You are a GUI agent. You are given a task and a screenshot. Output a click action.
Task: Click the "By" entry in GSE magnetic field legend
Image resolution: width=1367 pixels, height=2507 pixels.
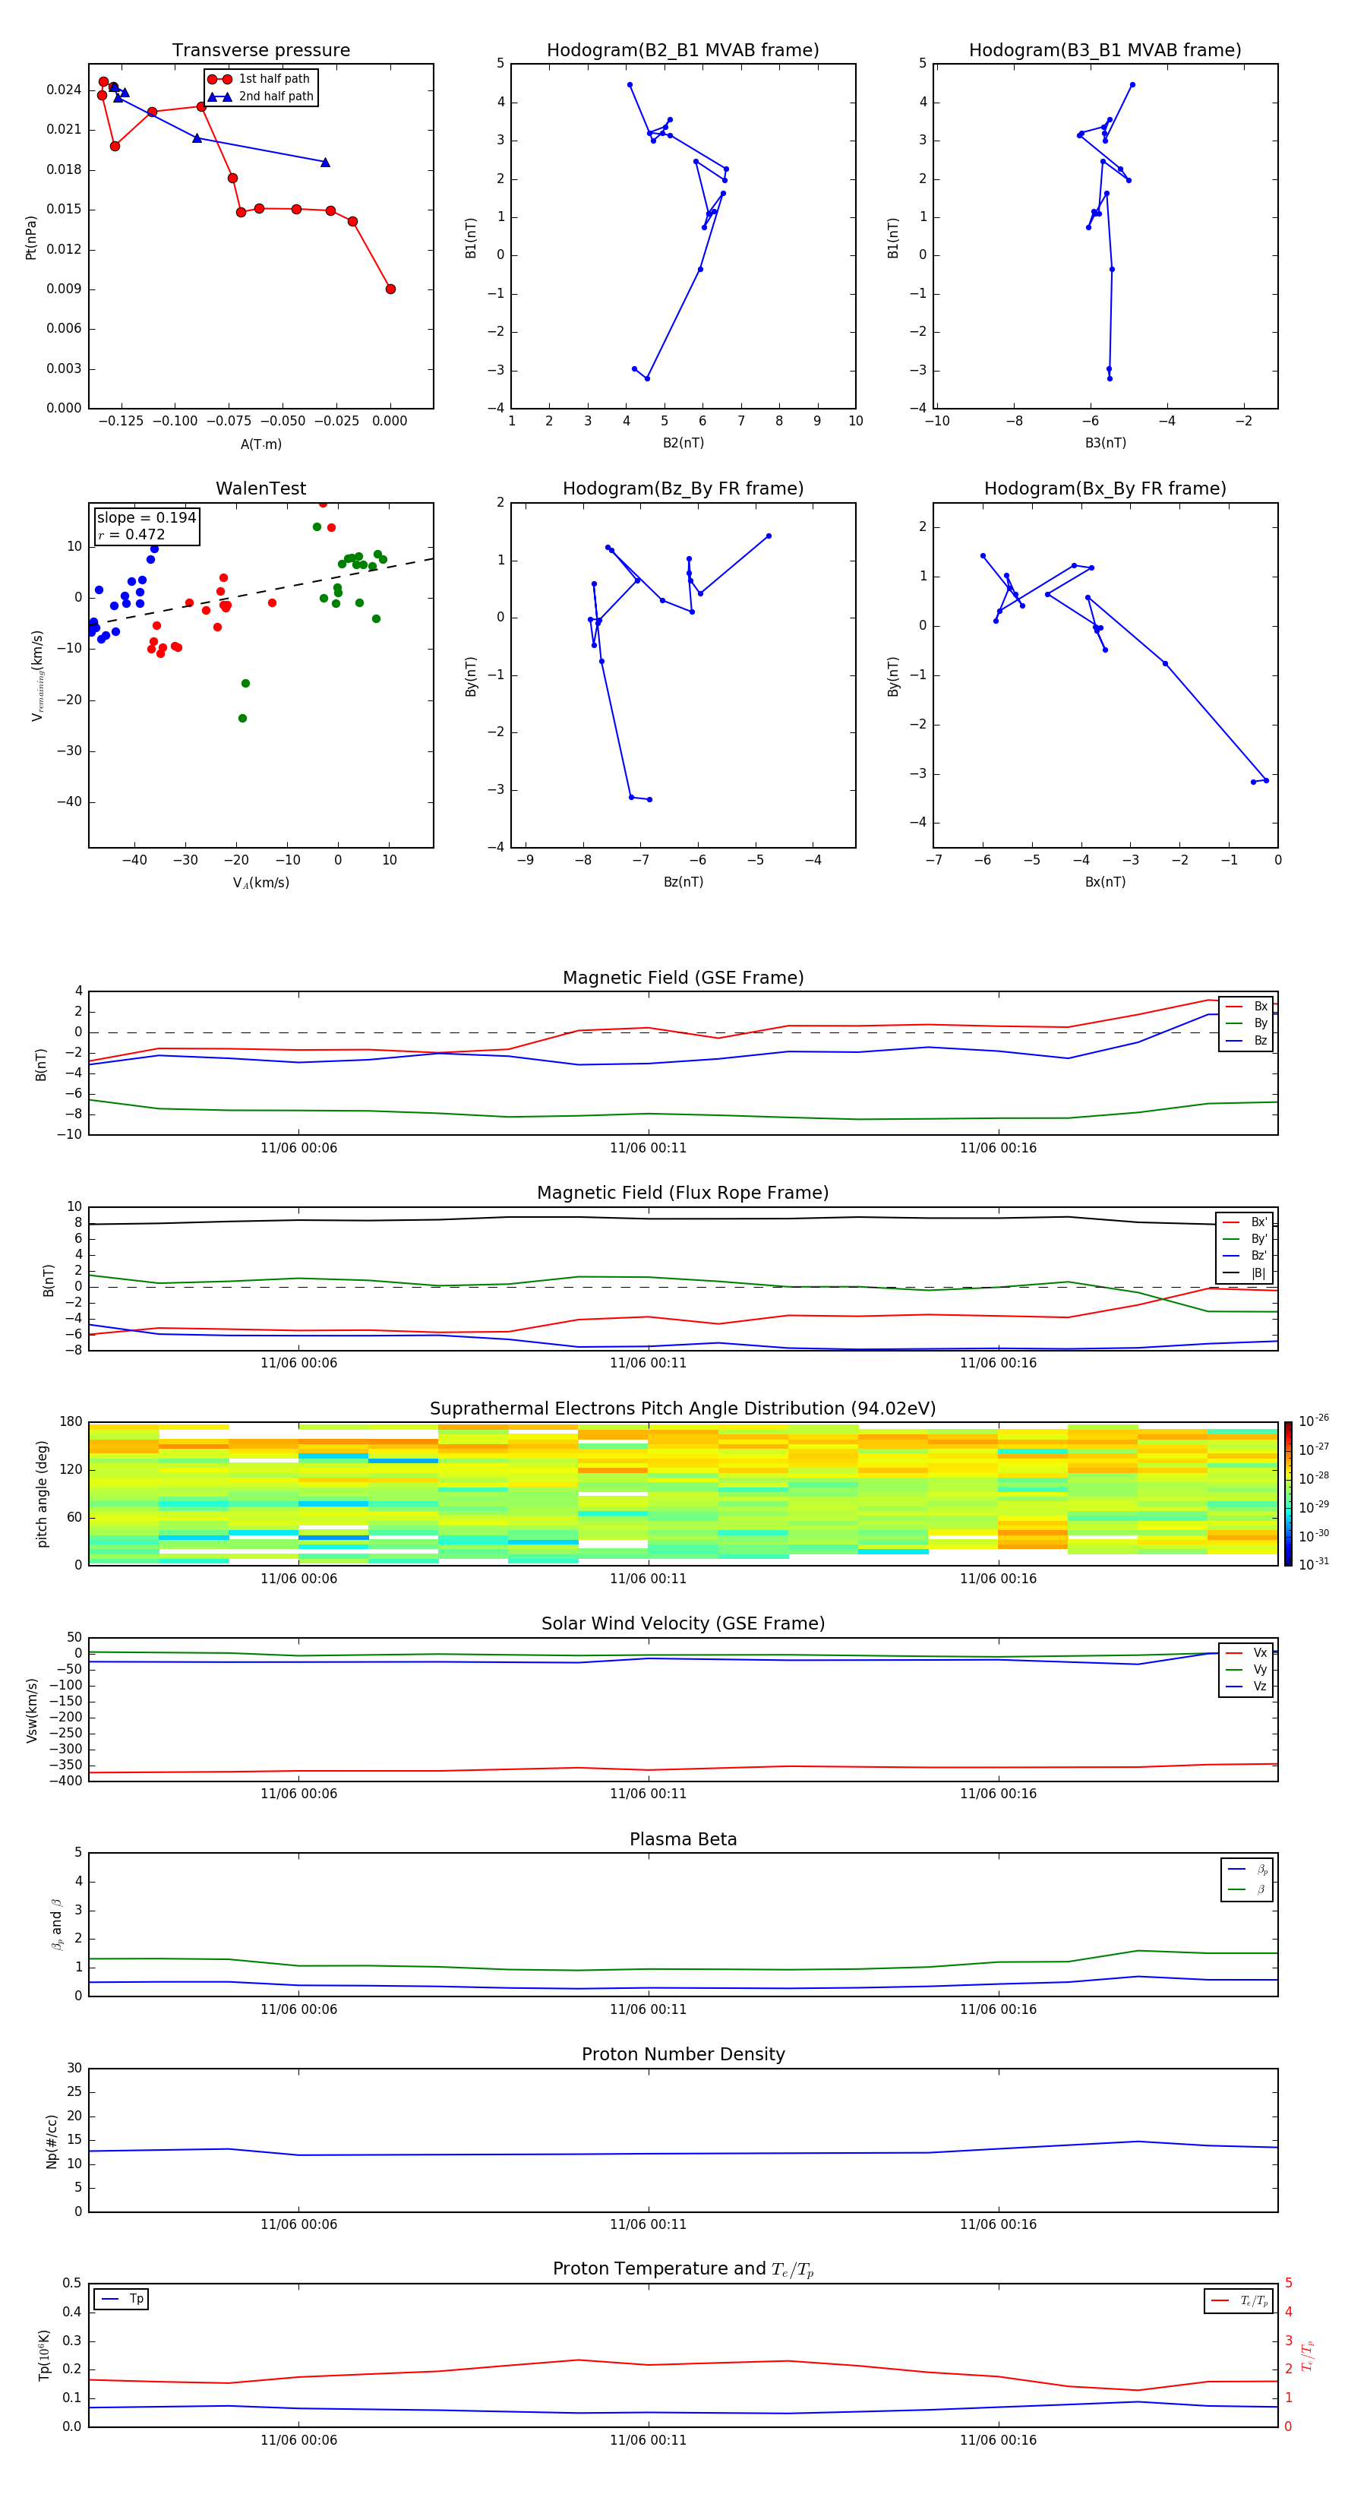click(1246, 1023)
